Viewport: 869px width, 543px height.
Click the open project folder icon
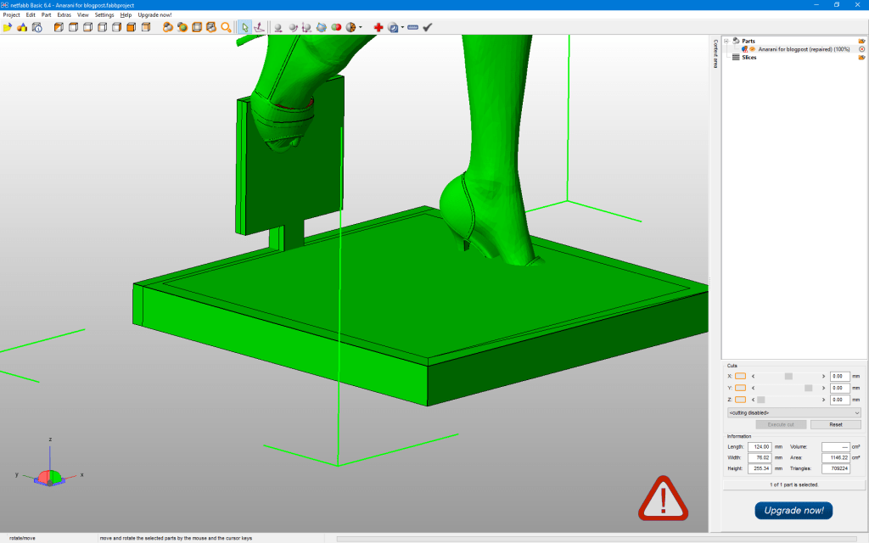coord(8,27)
